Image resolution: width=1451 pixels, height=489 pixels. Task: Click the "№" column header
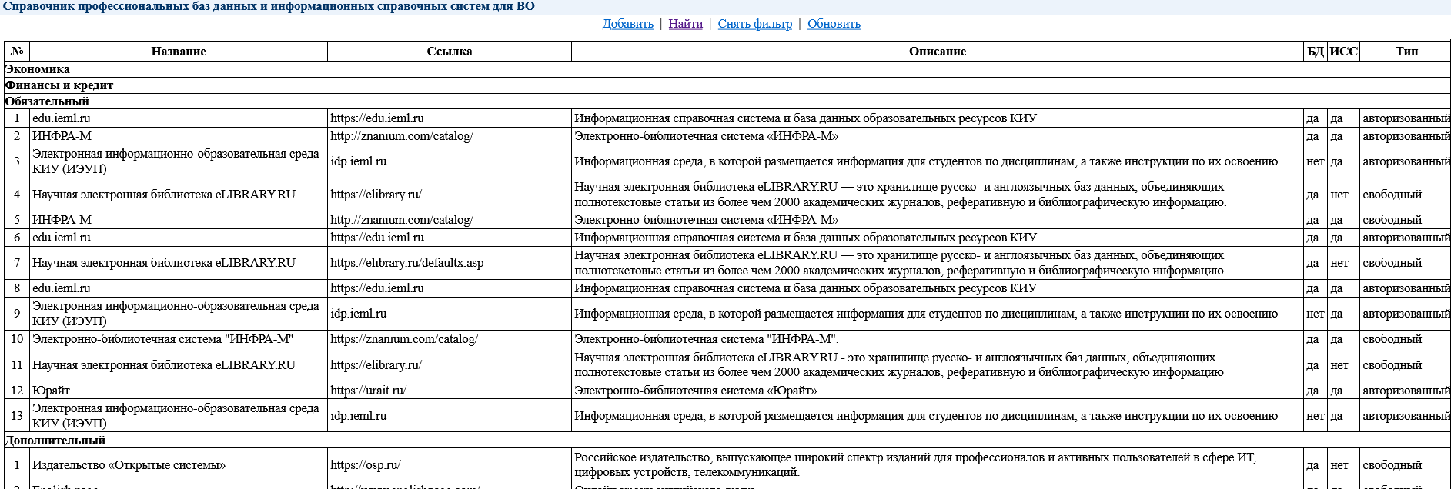point(17,52)
